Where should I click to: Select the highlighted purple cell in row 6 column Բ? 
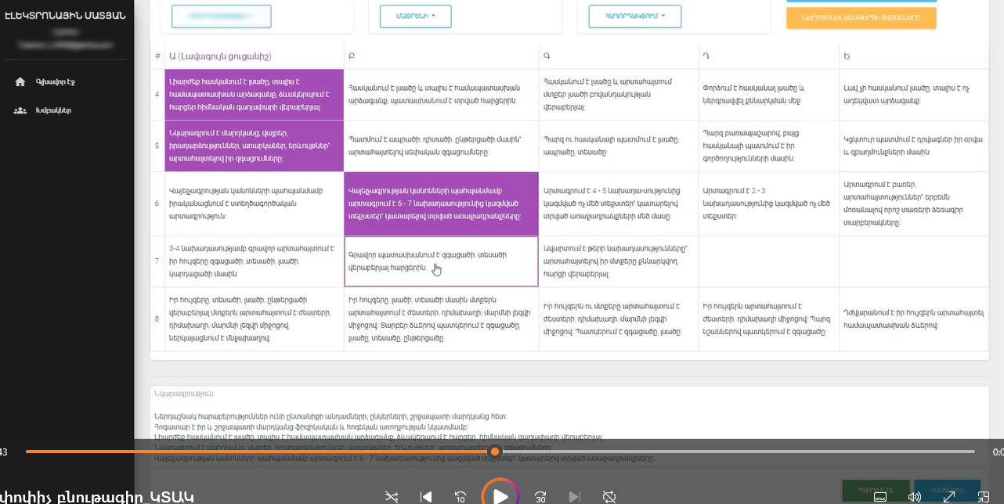(442, 203)
